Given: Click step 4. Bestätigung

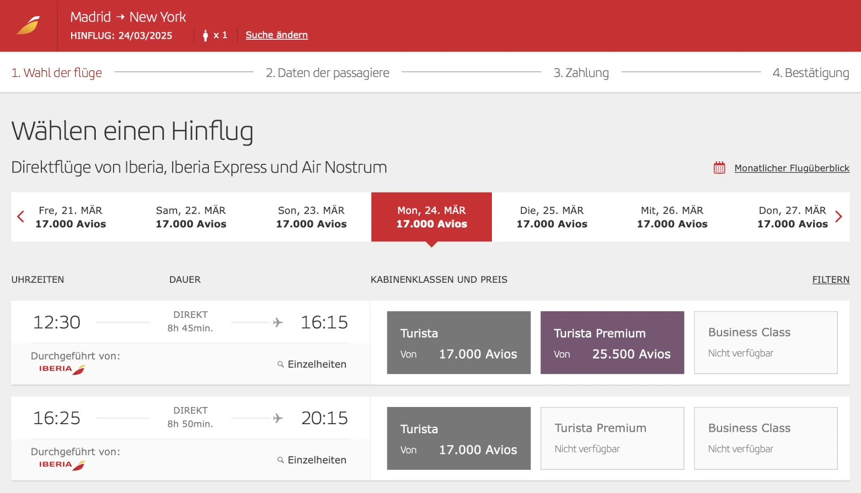Looking at the screenshot, I should [811, 73].
